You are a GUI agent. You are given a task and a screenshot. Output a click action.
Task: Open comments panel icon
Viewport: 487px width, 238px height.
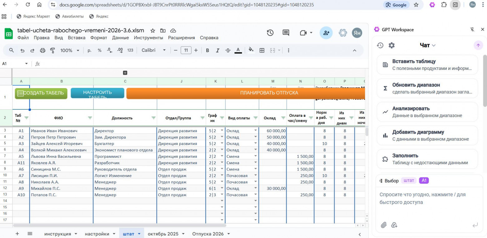(286, 33)
